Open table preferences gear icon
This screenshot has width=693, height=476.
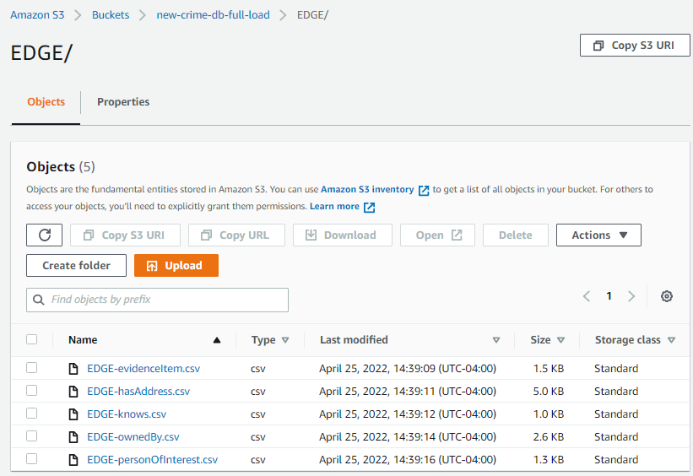pos(667,296)
